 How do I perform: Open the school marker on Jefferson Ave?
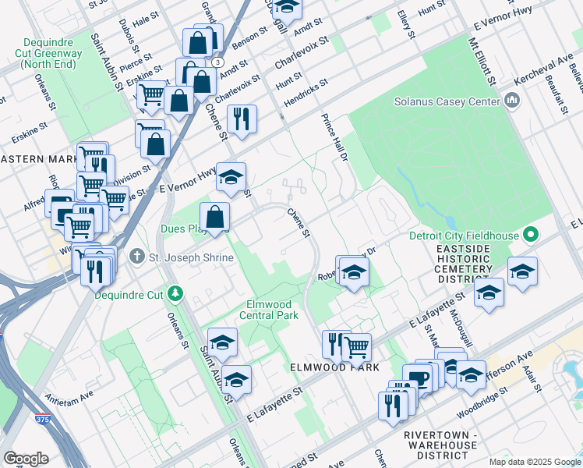(x=471, y=375)
